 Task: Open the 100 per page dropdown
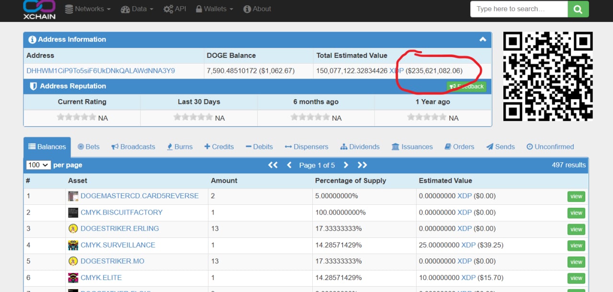pyautogui.click(x=38, y=165)
